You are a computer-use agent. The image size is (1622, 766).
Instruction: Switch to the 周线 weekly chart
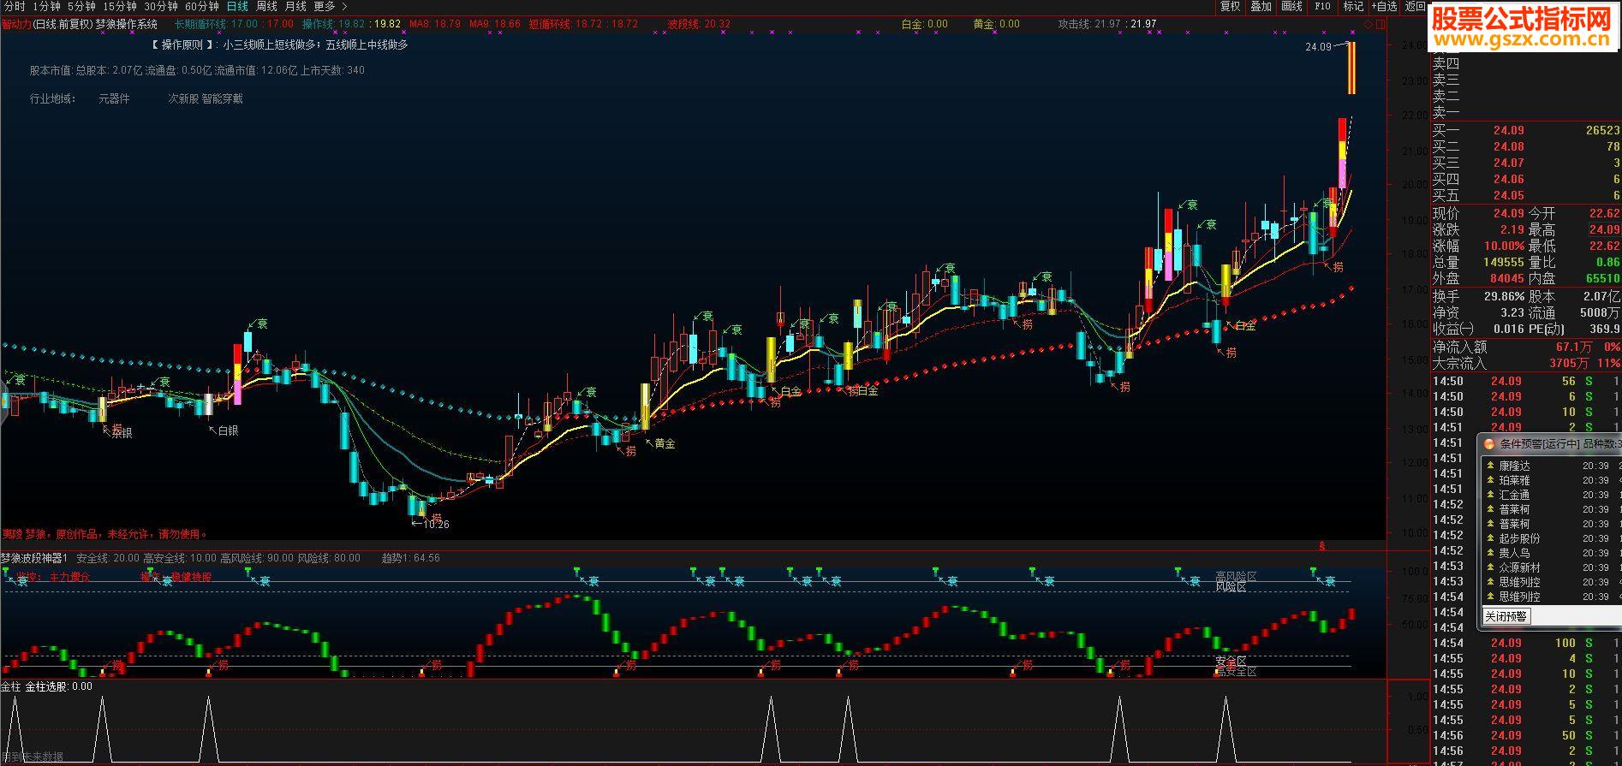coord(266,7)
